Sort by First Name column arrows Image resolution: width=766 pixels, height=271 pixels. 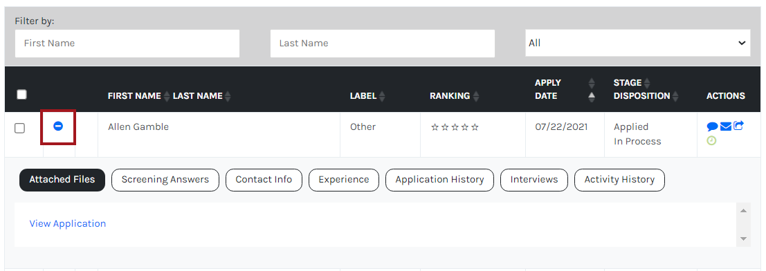(x=167, y=96)
